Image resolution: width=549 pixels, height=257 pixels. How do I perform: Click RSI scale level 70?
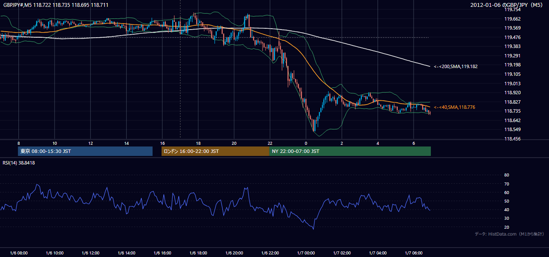point(506,184)
